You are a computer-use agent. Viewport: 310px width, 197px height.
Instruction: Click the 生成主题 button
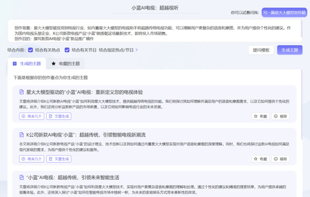tap(290, 50)
